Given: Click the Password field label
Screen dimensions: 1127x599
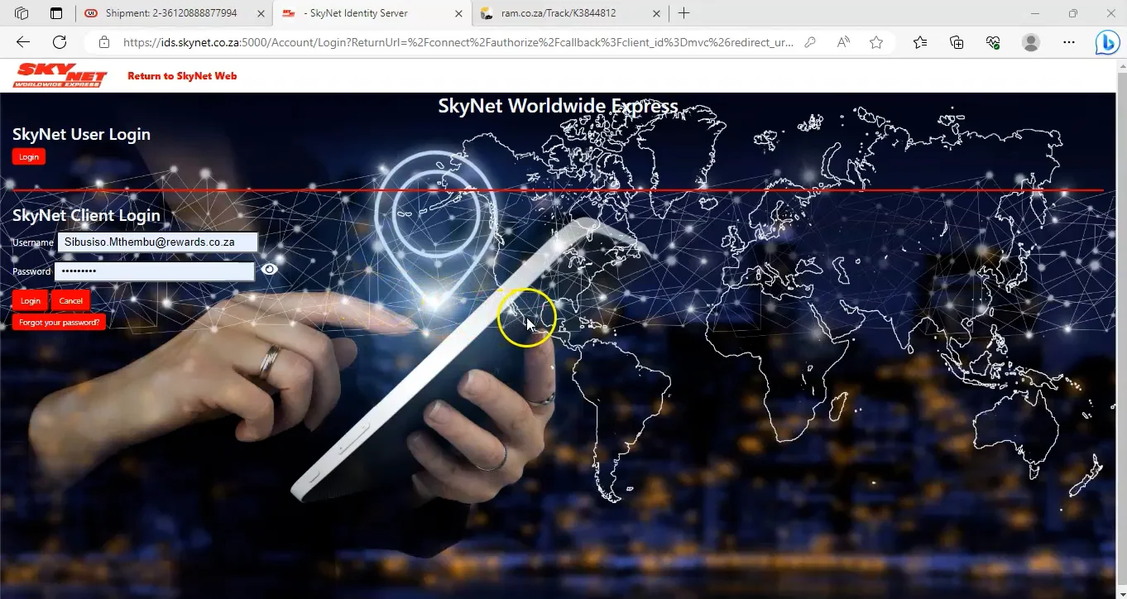Looking at the screenshot, I should tap(31, 271).
